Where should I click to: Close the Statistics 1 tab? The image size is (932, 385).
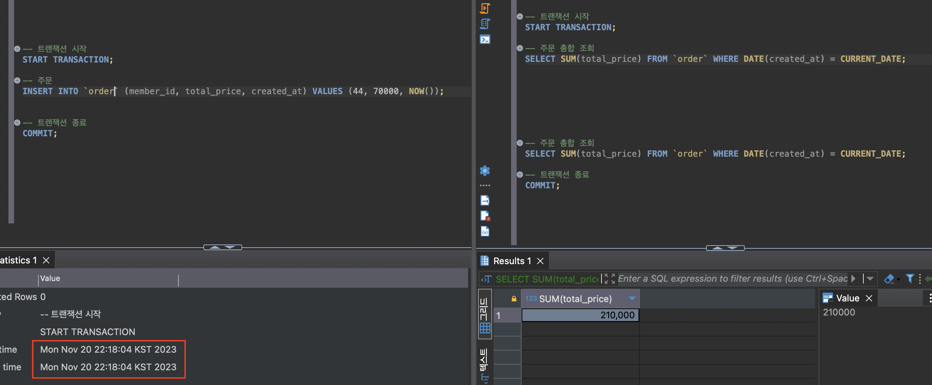coord(46,260)
